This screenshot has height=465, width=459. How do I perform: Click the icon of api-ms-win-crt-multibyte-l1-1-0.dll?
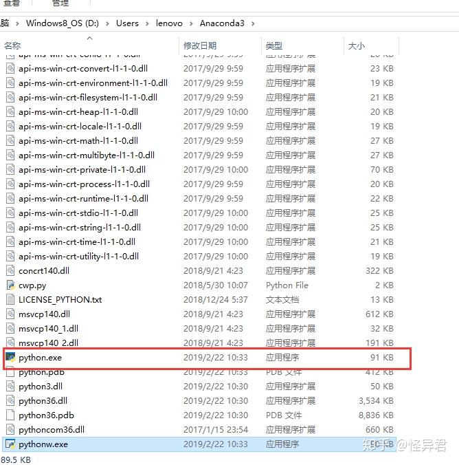(x=10, y=155)
